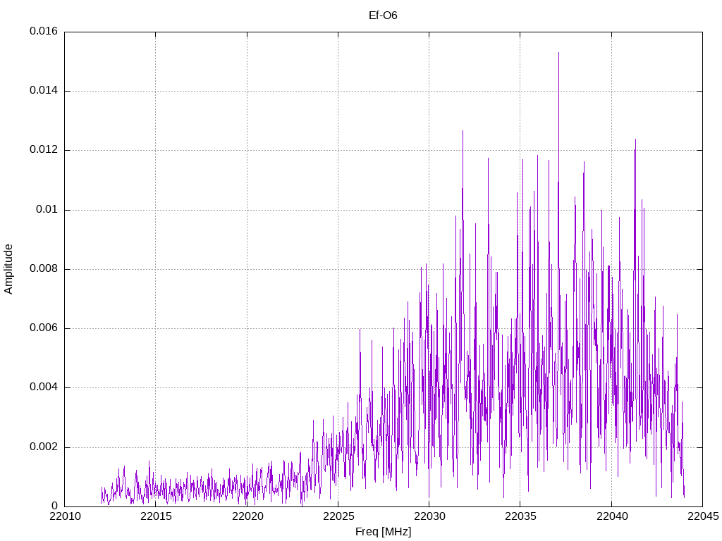This screenshot has height=541, width=722.
Task: Click the 22045 x-axis tick label
Action: click(703, 516)
